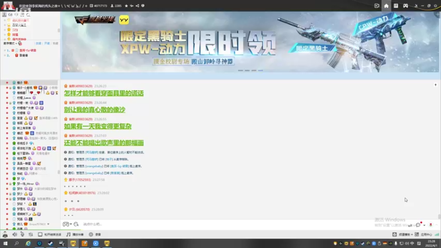Open Windows Start menu

[x=6, y=243]
